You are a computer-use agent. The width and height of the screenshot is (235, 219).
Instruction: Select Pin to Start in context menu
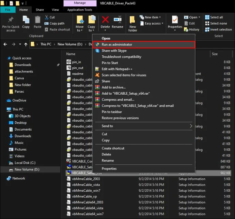pyautogui.click(x=144, y=63)
